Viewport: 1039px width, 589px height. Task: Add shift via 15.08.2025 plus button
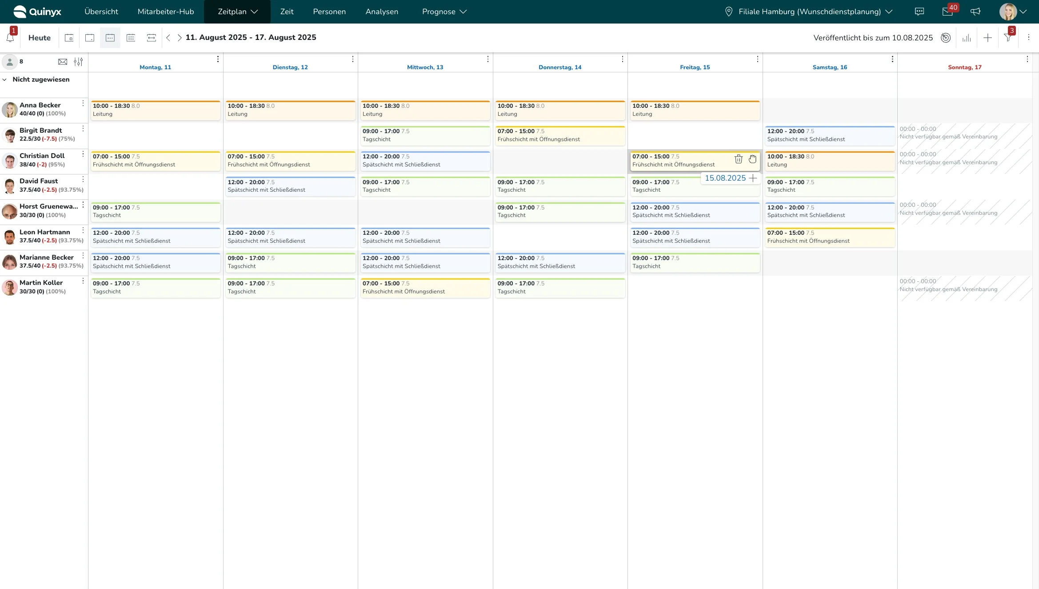point(753,178)
